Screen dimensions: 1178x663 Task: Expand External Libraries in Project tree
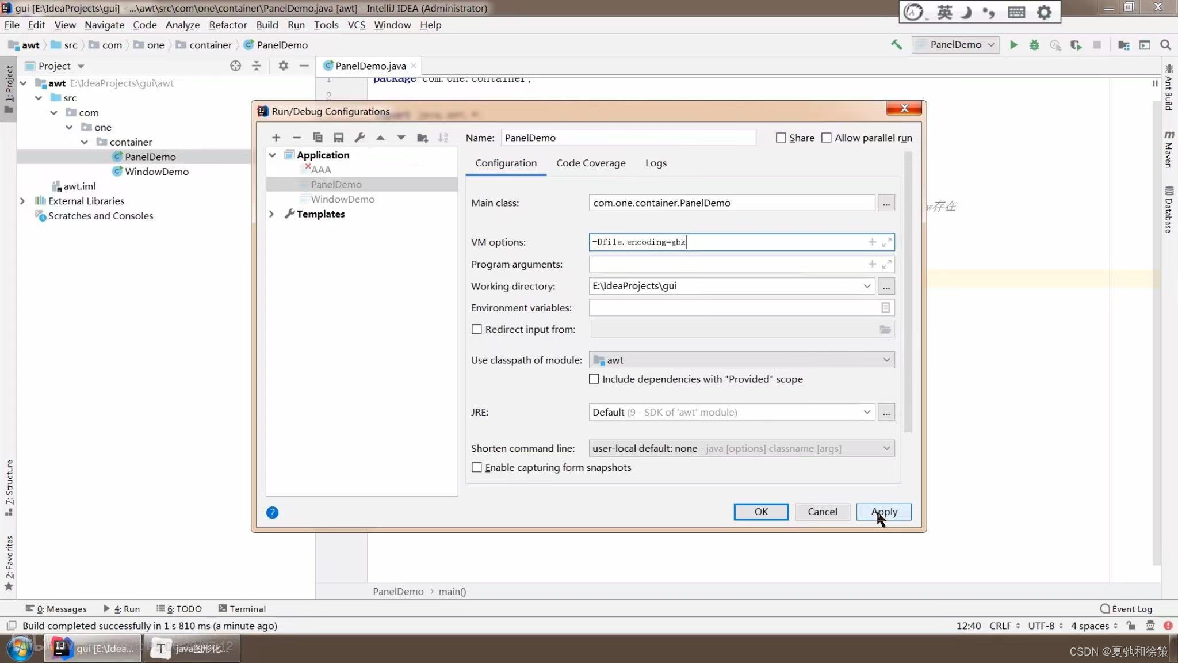coord(22,201)
